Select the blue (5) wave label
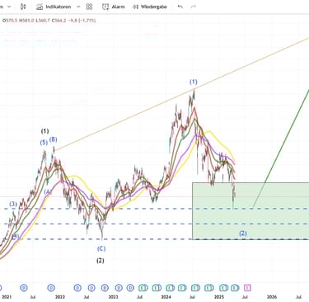This screenshot has height=302, width=309. (44, 143)
